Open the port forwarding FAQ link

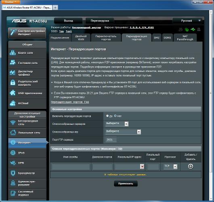pos(70,102)
